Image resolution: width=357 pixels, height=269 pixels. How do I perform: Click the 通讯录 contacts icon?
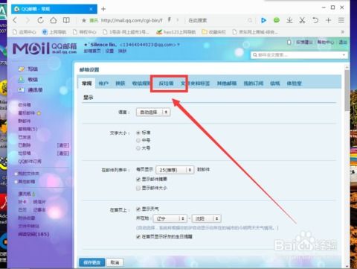22,90
